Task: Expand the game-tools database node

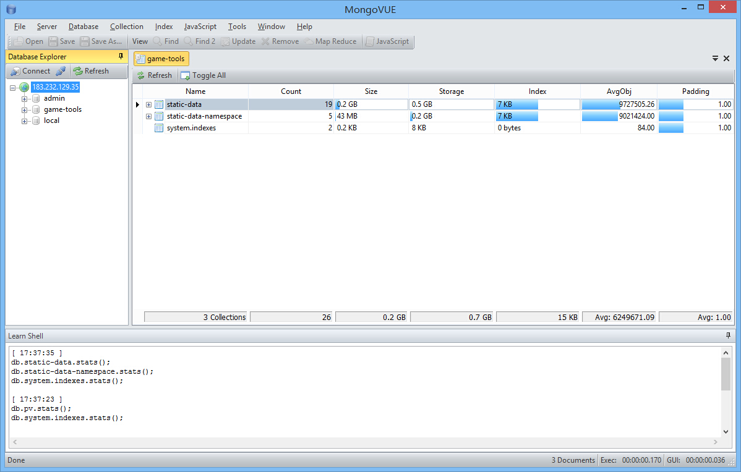Action: pyautogui.click(x=24, y=110)
